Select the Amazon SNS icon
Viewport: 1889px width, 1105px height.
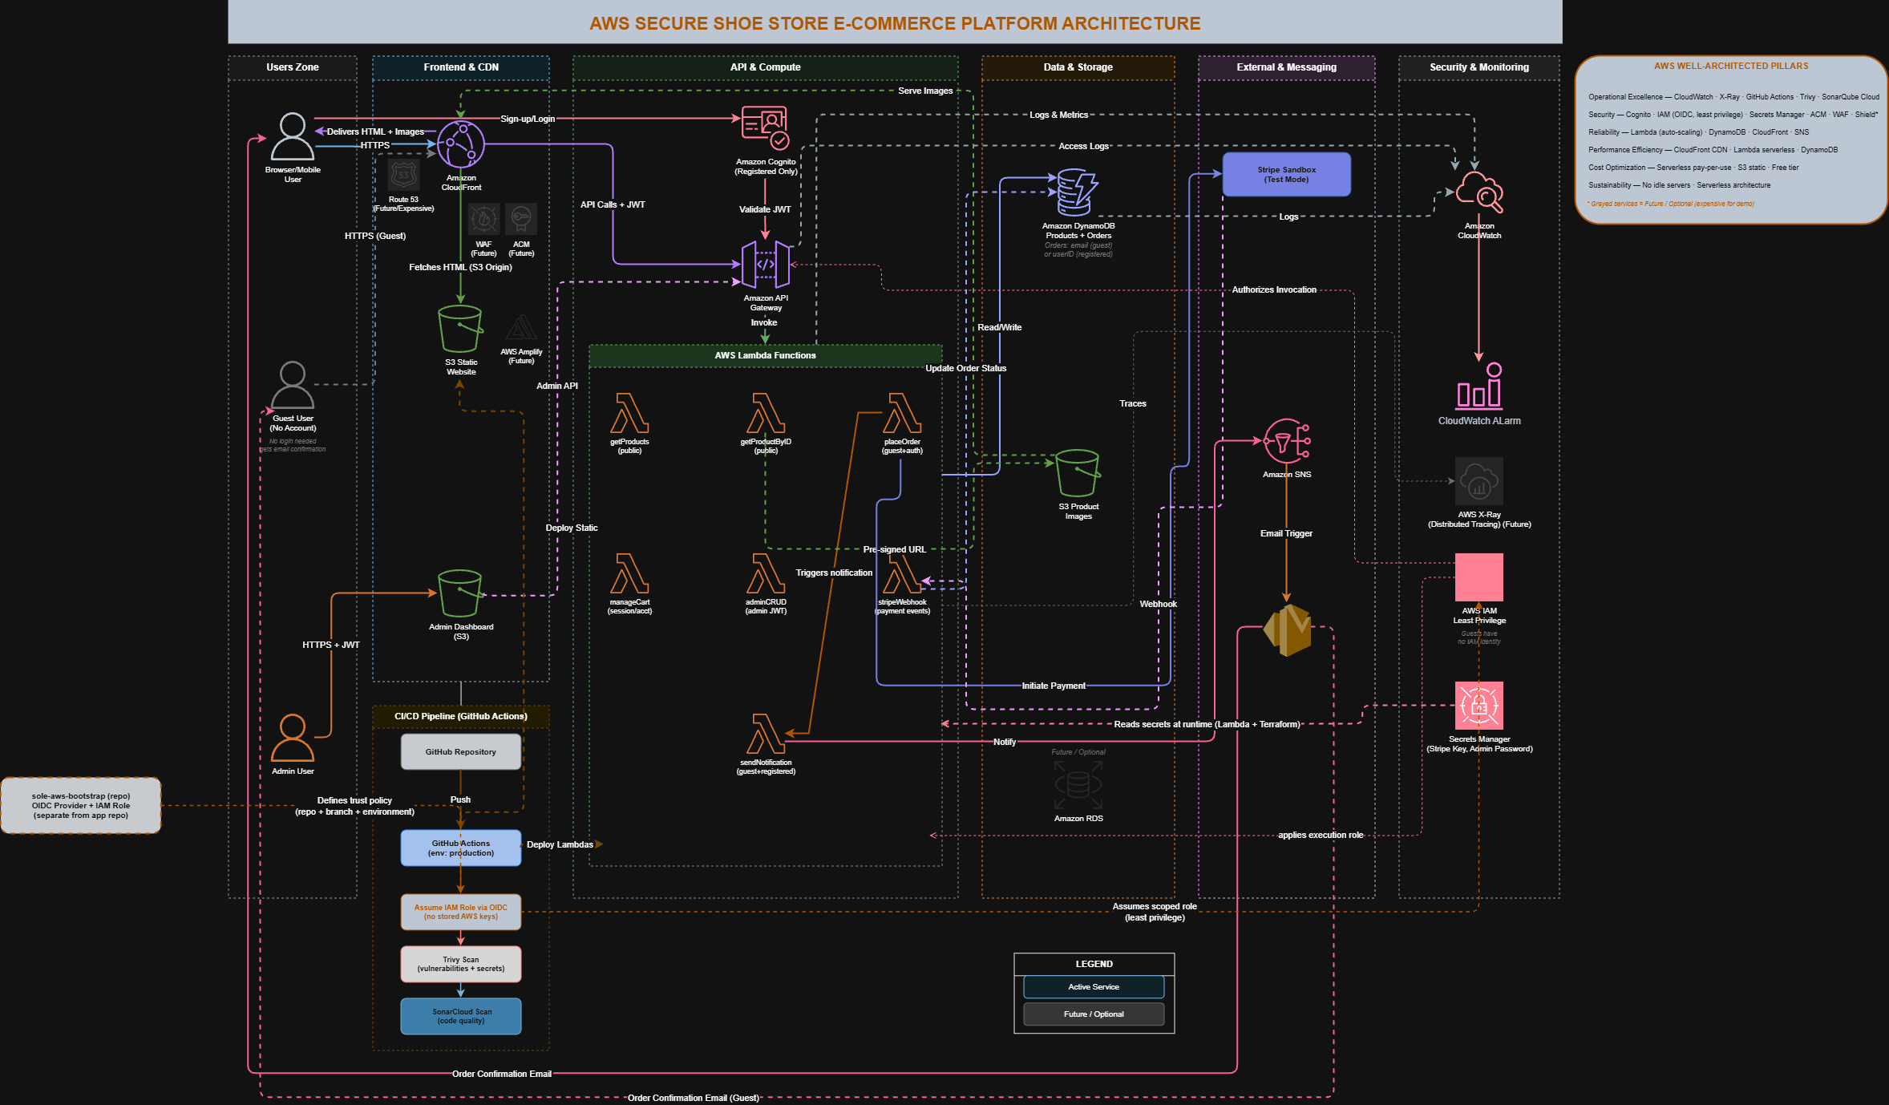1287,441
